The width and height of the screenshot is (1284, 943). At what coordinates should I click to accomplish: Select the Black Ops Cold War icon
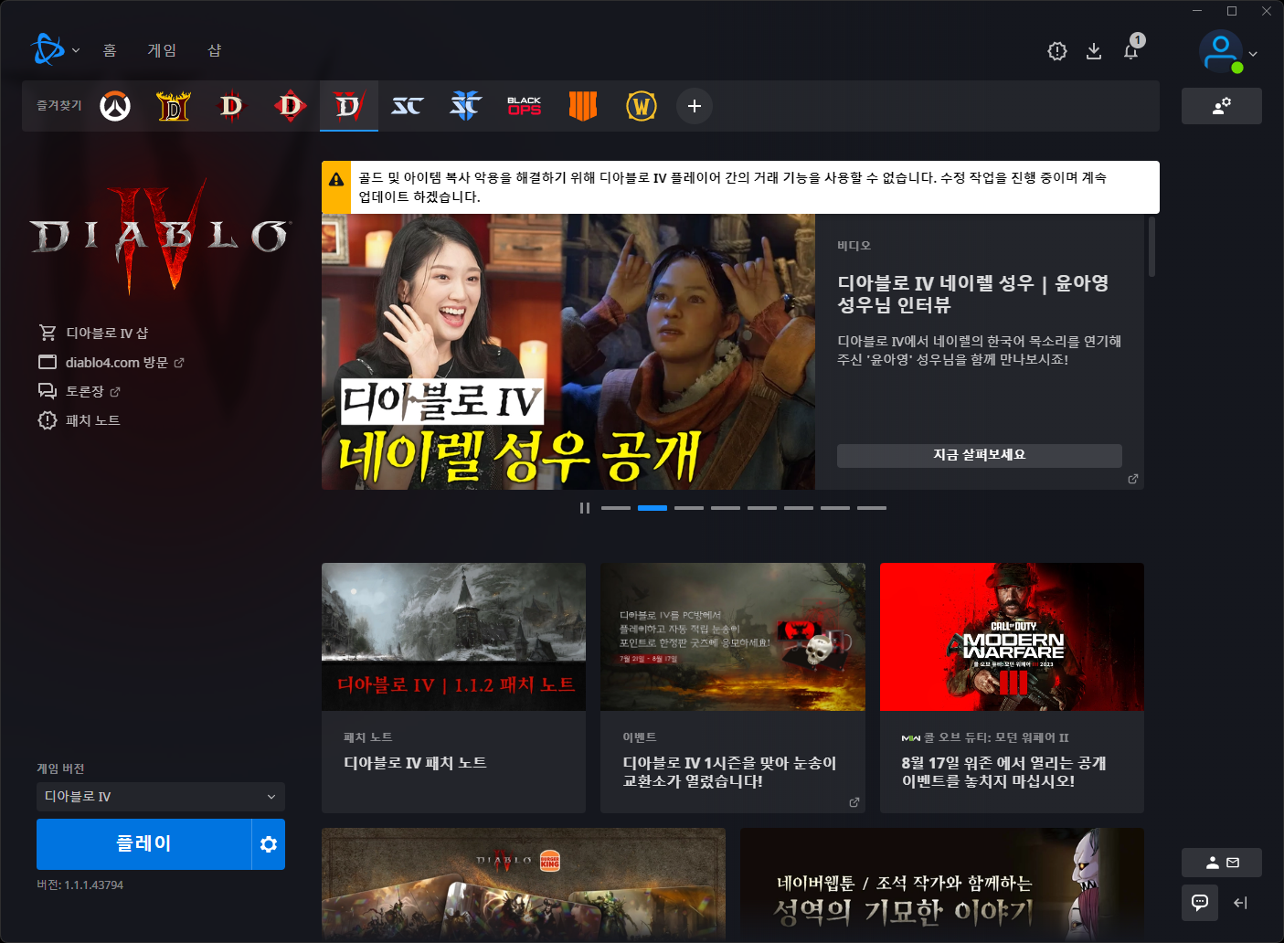click(x=525, y=106)
